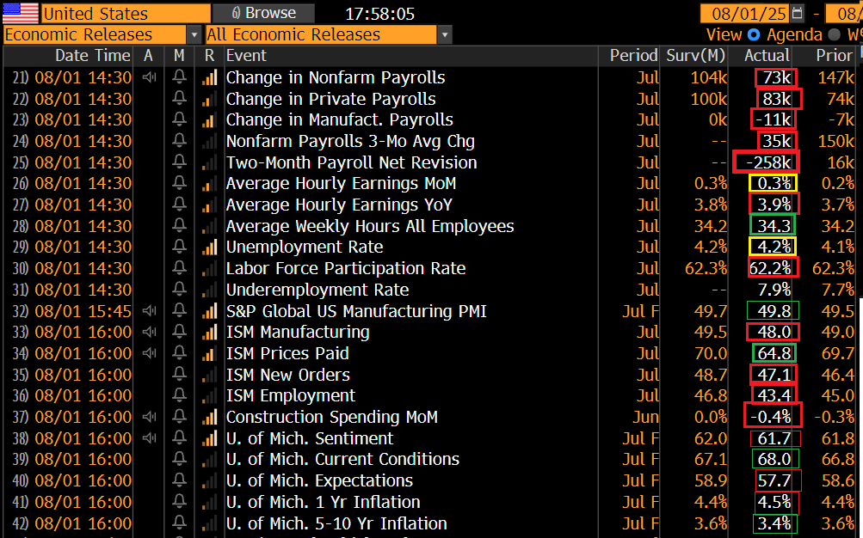The height and width of the screenshot is (538, 863).
Task: Click the 73k actual value
Action: pos(777,77)
